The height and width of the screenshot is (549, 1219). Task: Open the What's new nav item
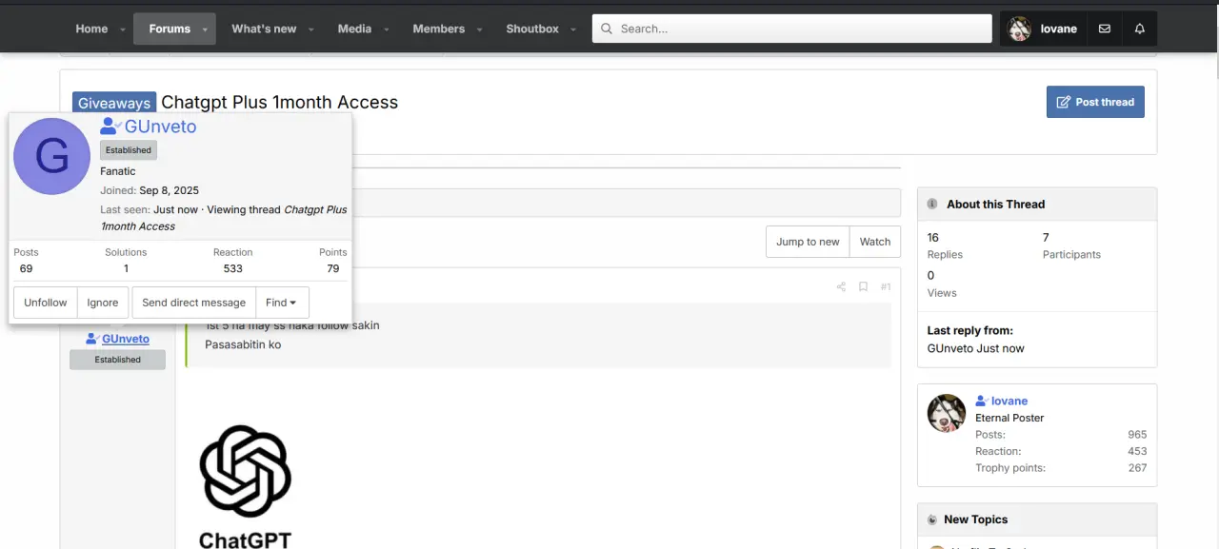[264, 29]
